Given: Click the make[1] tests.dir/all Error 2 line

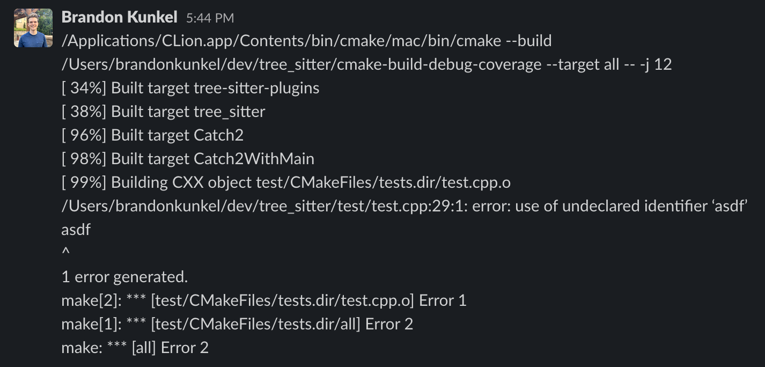Looking at the screenshot, I should coord(237,324).
